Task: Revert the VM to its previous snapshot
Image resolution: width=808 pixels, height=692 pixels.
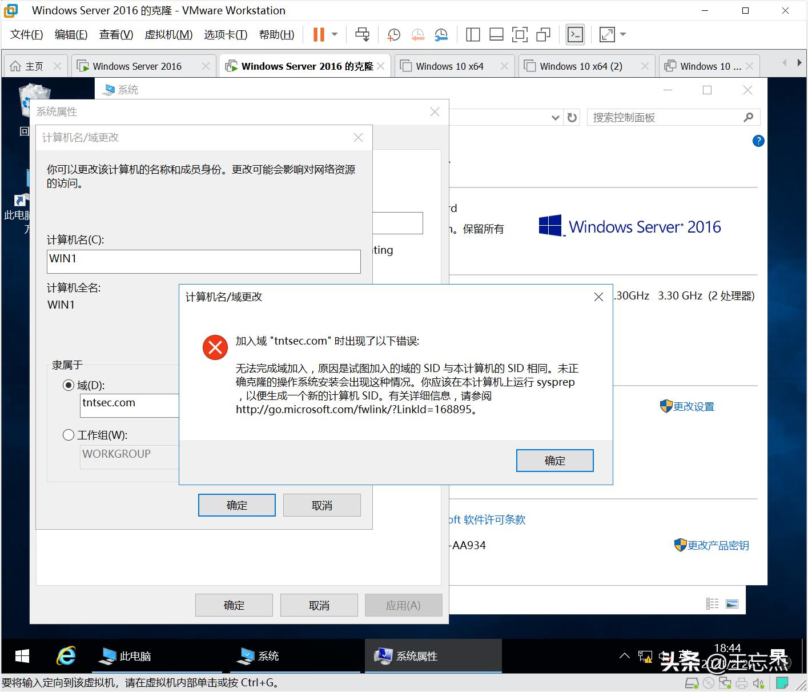Action: 417,35
